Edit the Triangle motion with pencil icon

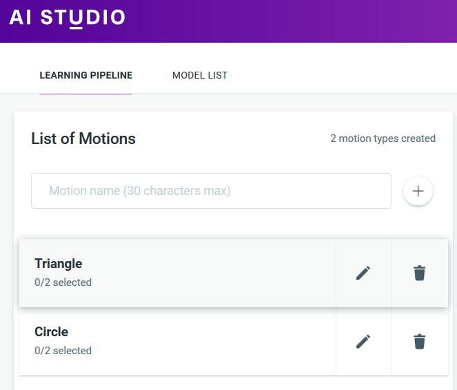(363, 273)
